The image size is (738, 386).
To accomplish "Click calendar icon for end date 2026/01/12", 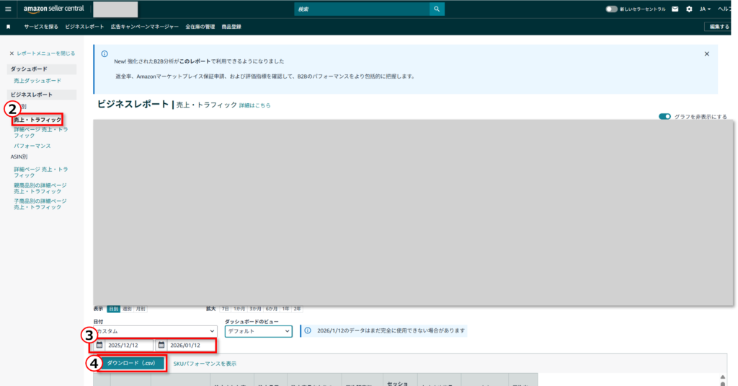I will click(x=162, y=345).
